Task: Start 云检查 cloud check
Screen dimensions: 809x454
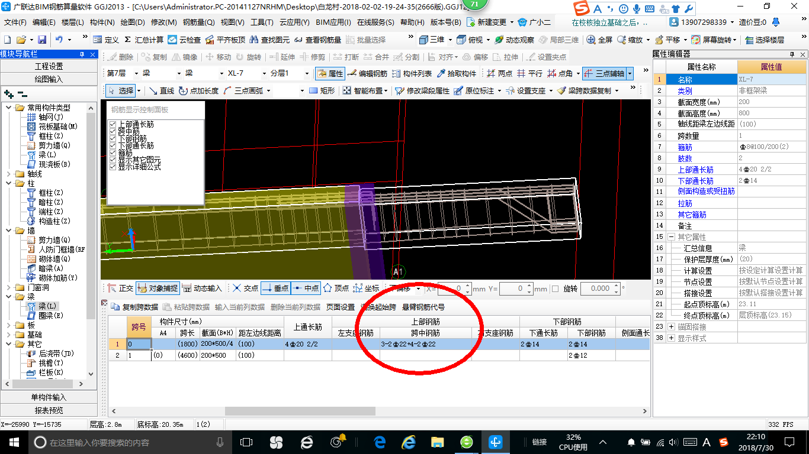Action: [x=185, y=40]
